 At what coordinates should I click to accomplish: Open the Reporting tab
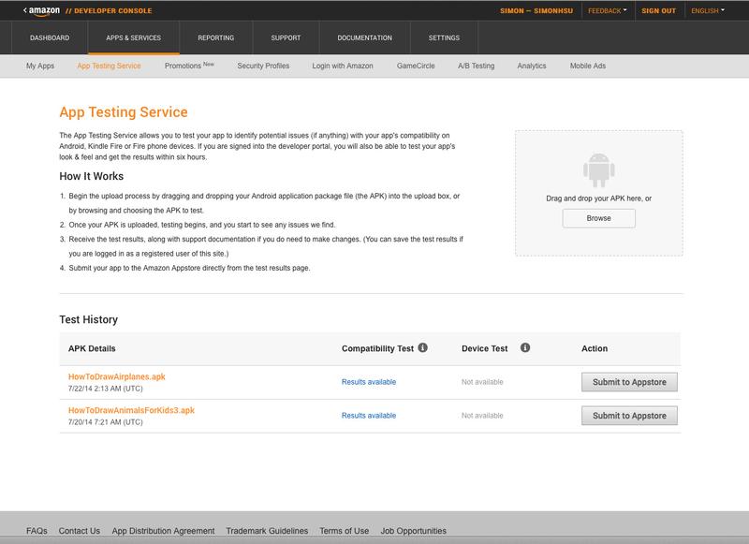point(216,37)
